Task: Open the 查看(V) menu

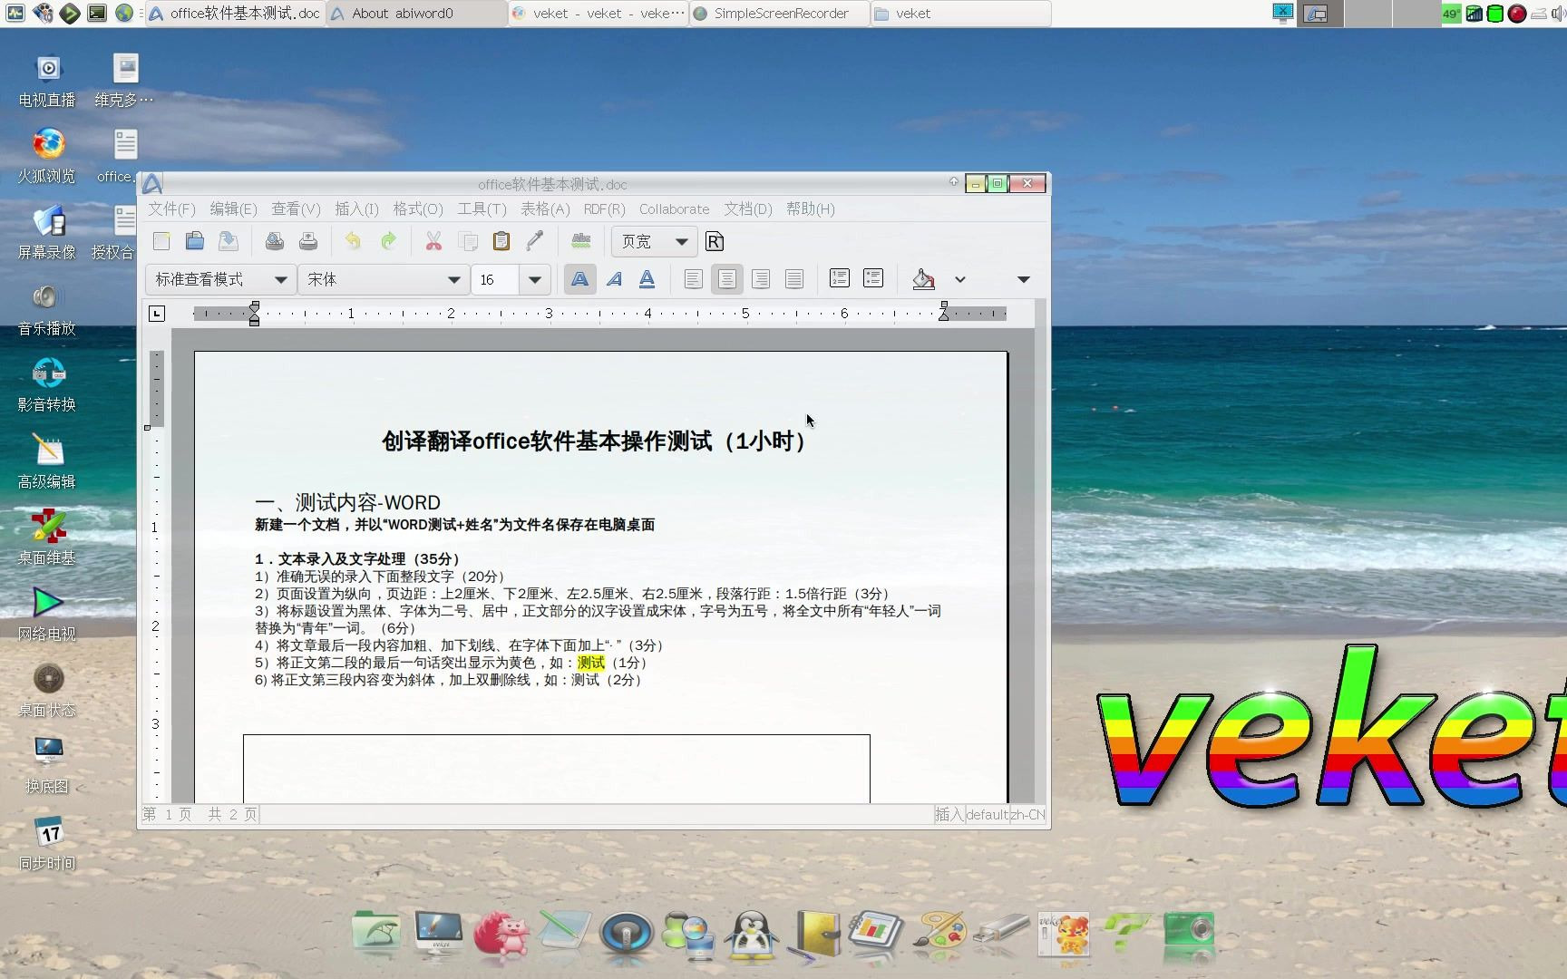Action: (297, 208)
